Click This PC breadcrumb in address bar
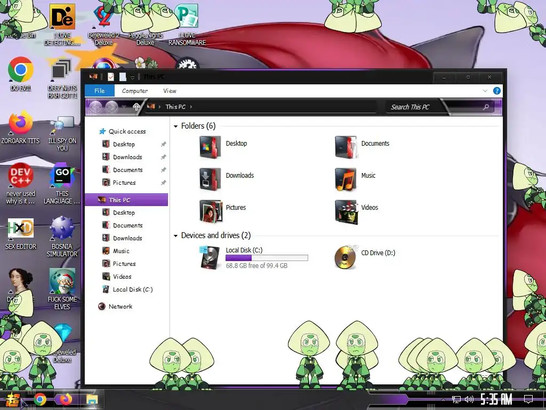546x410 pixels. point(175,107)
